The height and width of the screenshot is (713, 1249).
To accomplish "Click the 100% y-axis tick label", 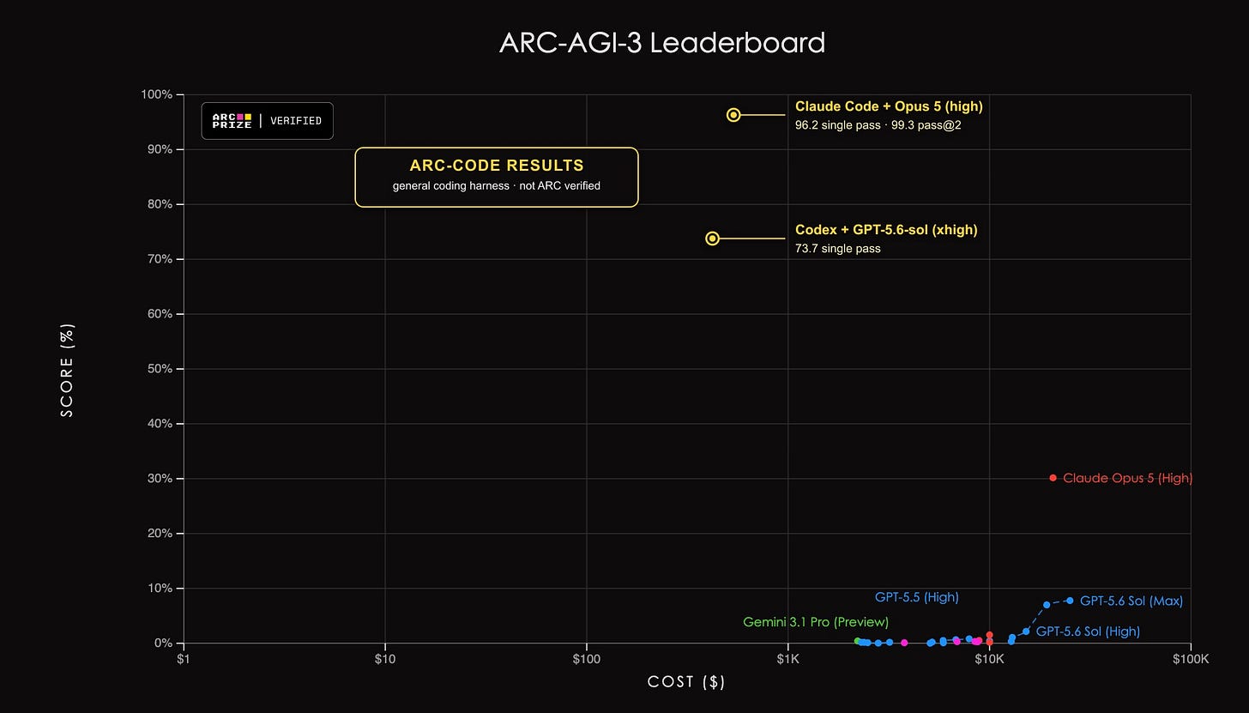I will point(157,94).
